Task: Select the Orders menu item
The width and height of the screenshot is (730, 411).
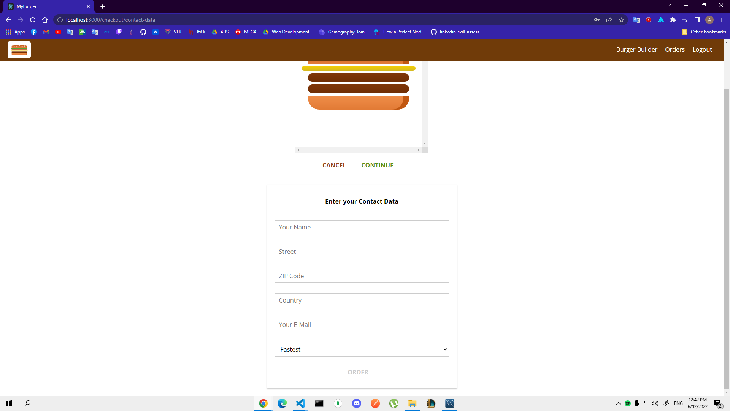Action: pyautogui.click(x=674, y=49)
